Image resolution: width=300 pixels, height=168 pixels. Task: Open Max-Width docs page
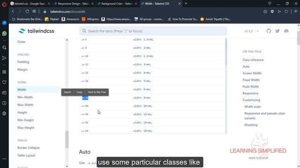click(25, 105)
